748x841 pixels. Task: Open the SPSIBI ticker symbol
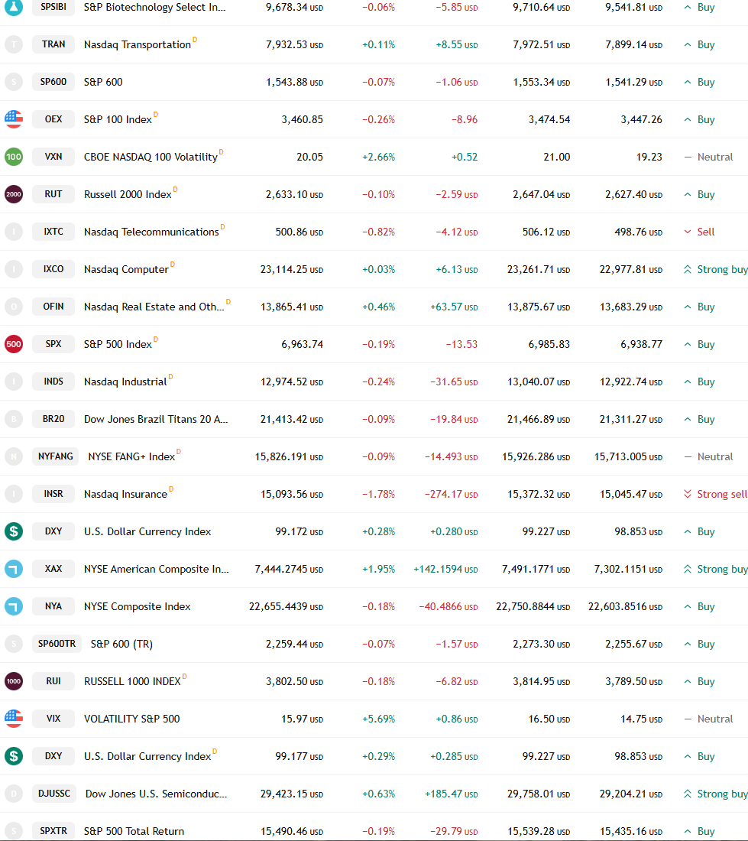click(x=53, y=7)
